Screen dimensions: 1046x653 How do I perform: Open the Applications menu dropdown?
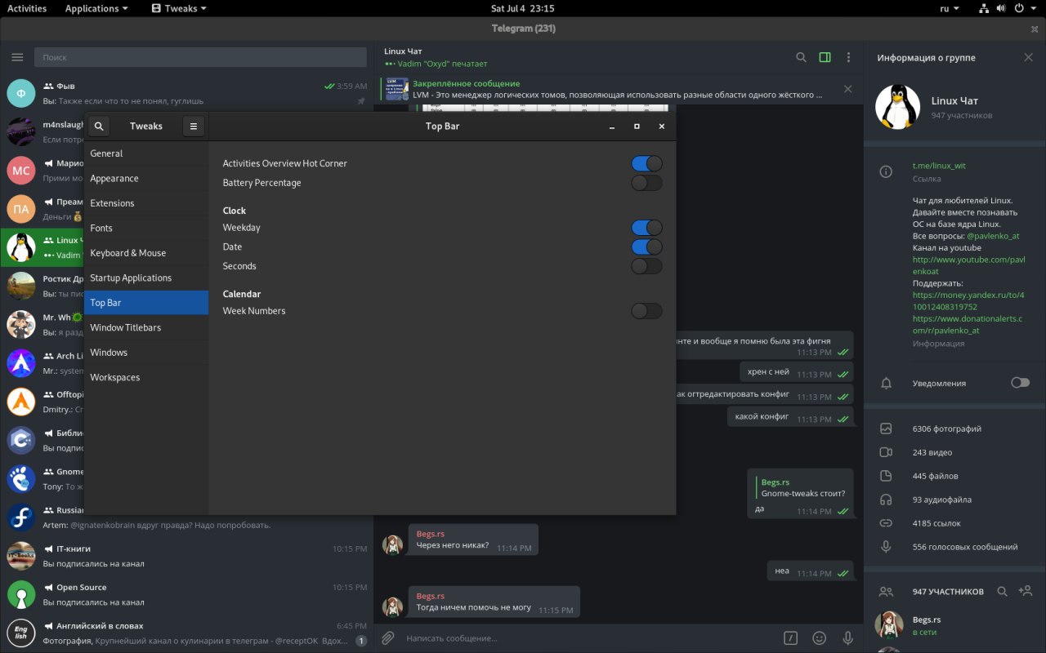[96, 8]
